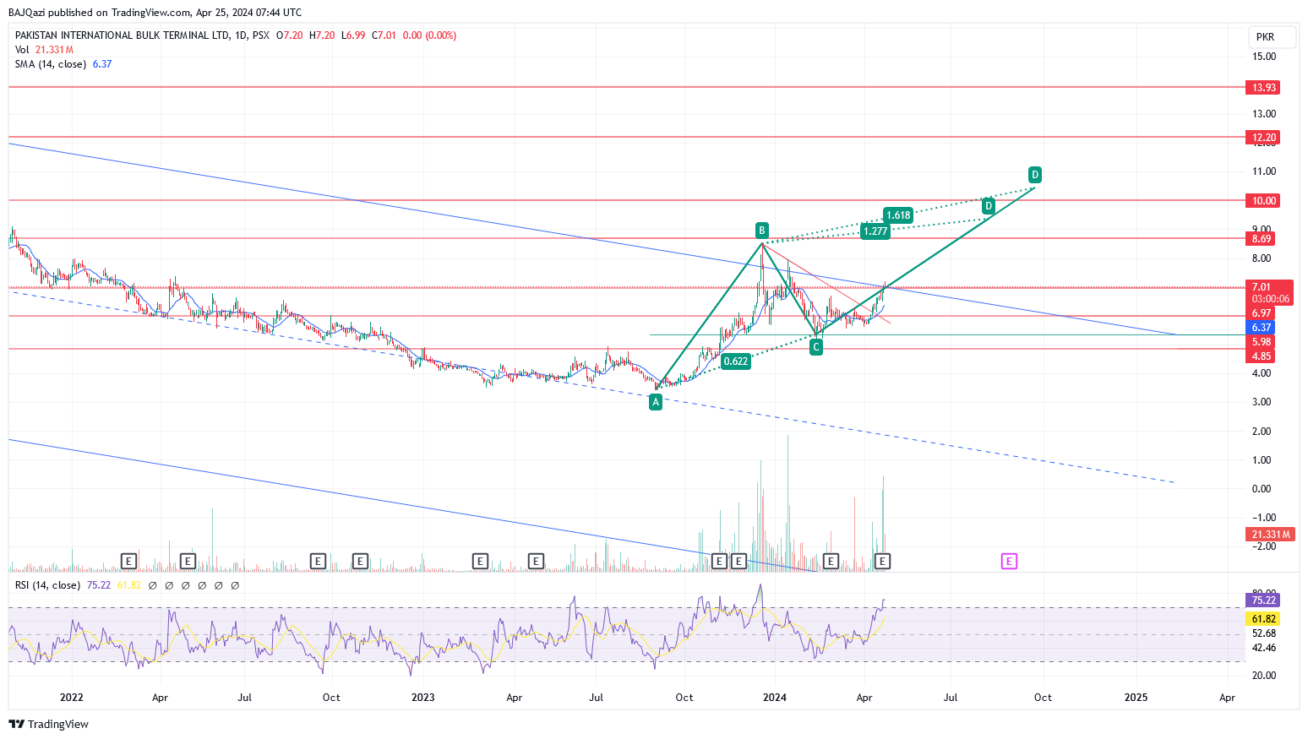
Task: Click the H7.20 high value in header
Action: click(322, 35)
